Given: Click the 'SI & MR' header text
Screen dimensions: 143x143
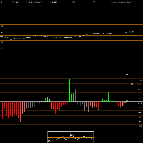Looking at the screenshot, I should tap(15, 2).
